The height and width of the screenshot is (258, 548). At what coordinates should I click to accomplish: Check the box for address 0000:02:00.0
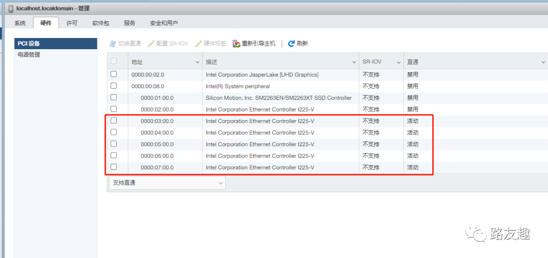[114, 109]
